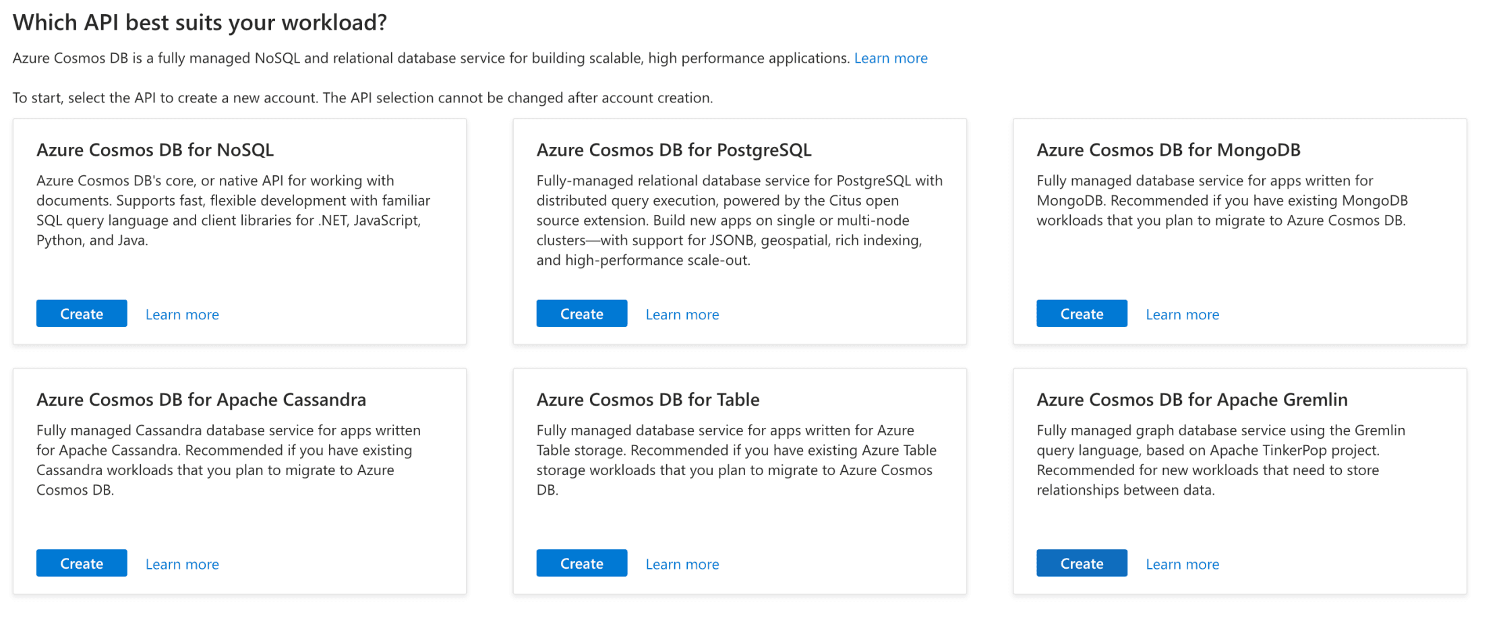Click the 'Azure Cosmos DB for MongoDB' card title
This screenshot has height=622, width=1505.
[1169, 150]
